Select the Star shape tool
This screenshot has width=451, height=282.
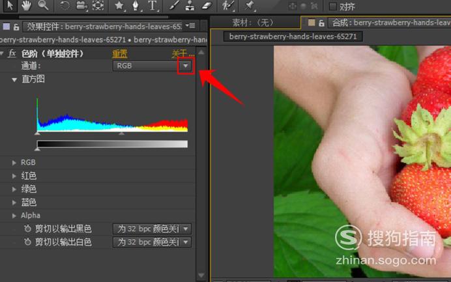click(119, 6)
